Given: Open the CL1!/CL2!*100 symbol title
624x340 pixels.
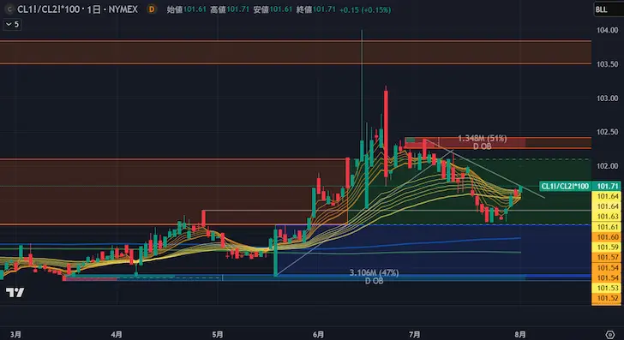Looking at the screenshot, I should (78, 9).
